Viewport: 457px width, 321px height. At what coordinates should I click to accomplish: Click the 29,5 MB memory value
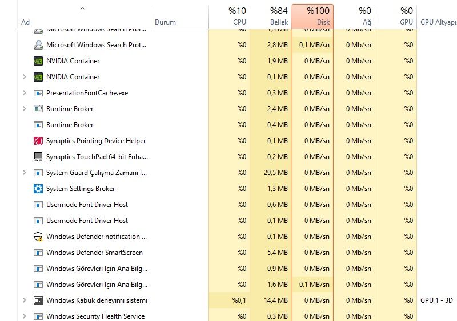pyautogui.click(x=276, y=173)
